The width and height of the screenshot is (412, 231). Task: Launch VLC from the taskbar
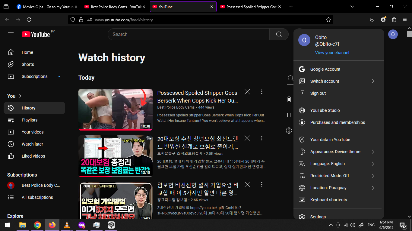(x=67, y=225)
